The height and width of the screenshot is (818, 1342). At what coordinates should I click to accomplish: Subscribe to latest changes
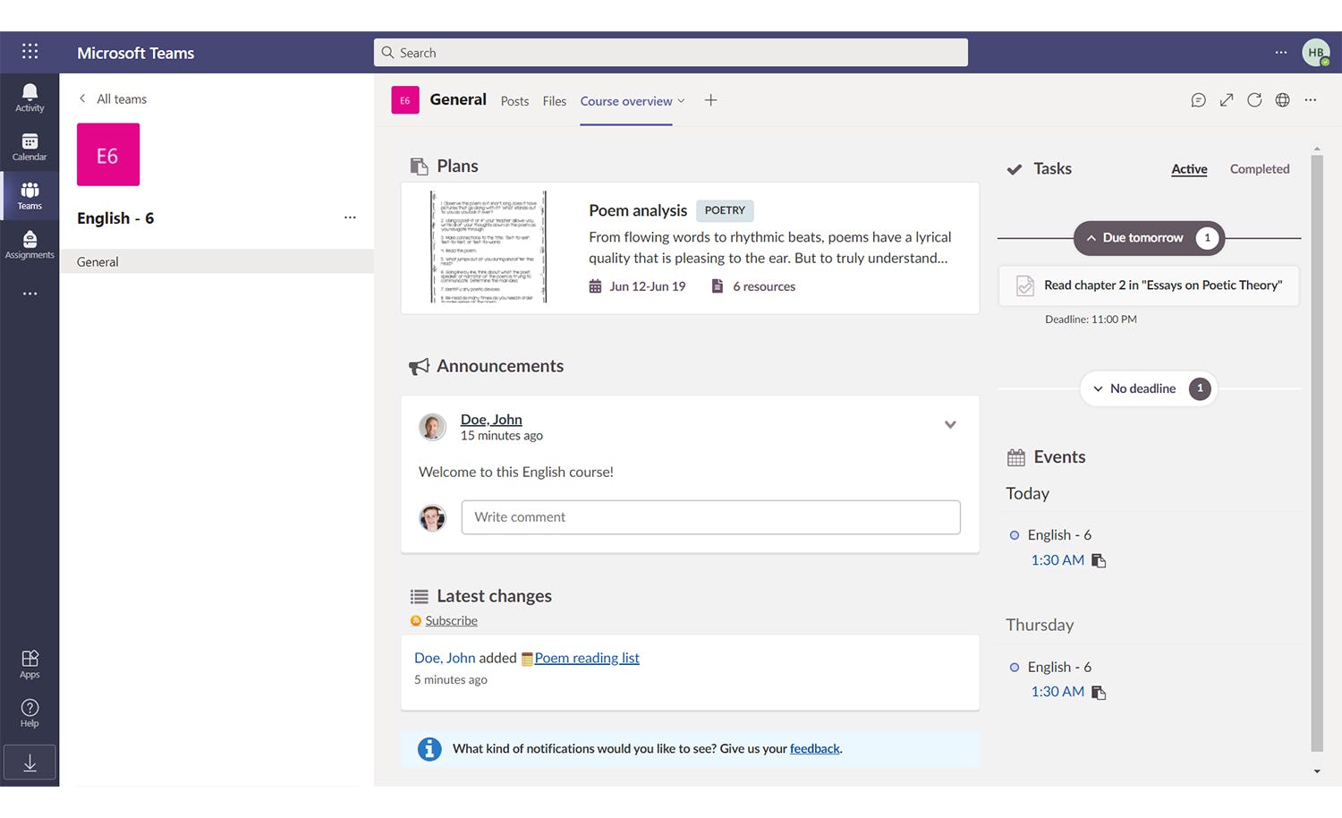click(451, 620)
